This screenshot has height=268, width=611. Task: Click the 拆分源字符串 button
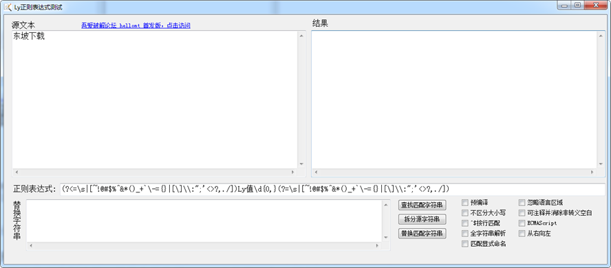pos(422,219)
